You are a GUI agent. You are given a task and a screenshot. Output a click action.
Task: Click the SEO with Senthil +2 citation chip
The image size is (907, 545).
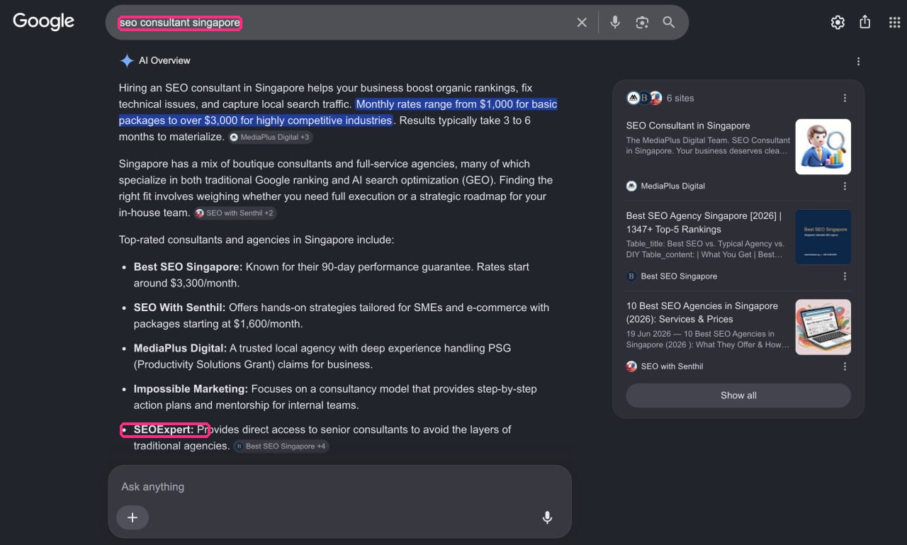[x=235, y=213]
